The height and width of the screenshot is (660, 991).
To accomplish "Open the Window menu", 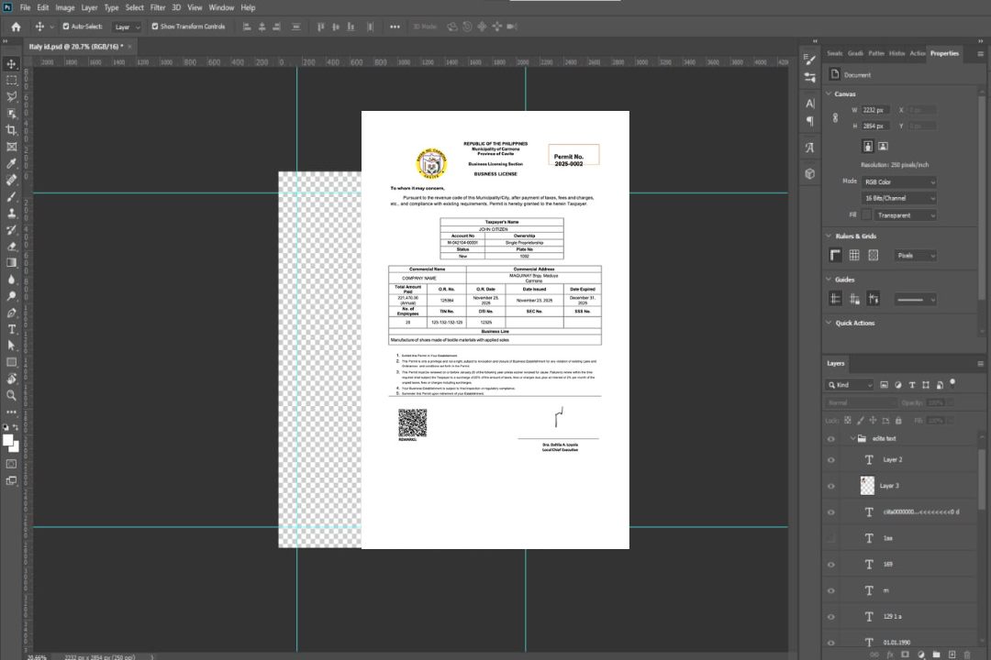I will pos(221,7).
